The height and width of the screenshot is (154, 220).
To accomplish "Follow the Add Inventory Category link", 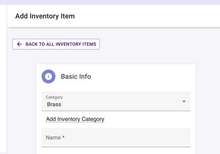I will click(x=75, y=119).
